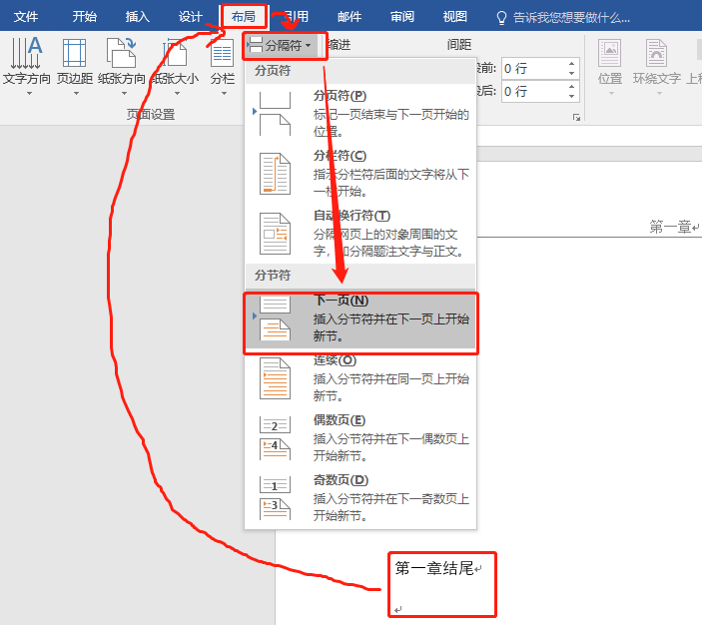The image size is (702, 625).
Task: Expand the 分栏 dropdown arrow
Action: pos(224,94)
